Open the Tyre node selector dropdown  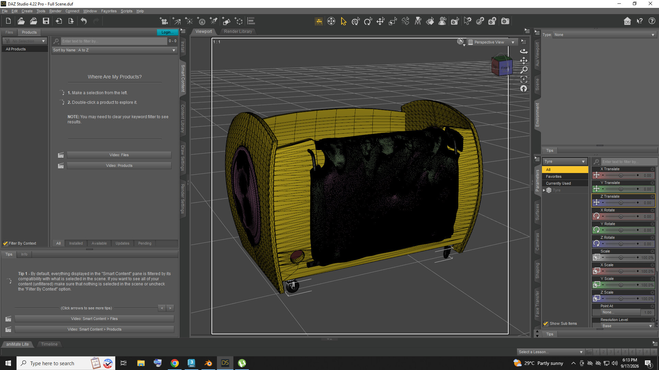click(x=565, y=161)
